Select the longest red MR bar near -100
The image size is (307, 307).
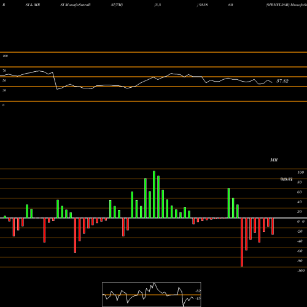click(x=242, y=242)
